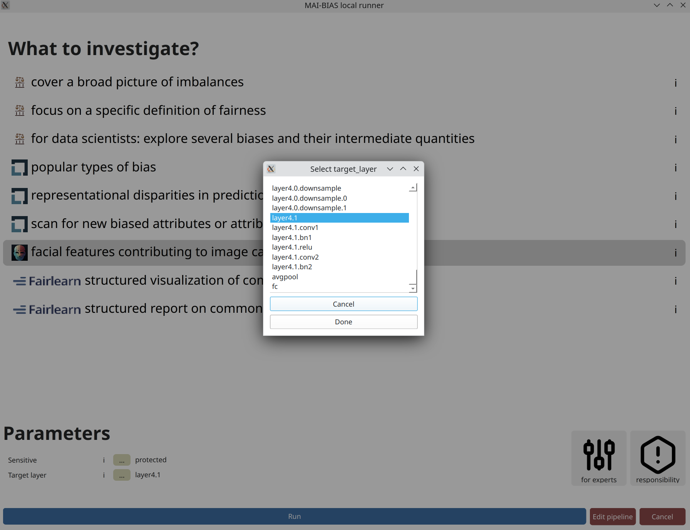
Task: Click the Fairlearn logo beside "structured report"
Action: [47, 309]
